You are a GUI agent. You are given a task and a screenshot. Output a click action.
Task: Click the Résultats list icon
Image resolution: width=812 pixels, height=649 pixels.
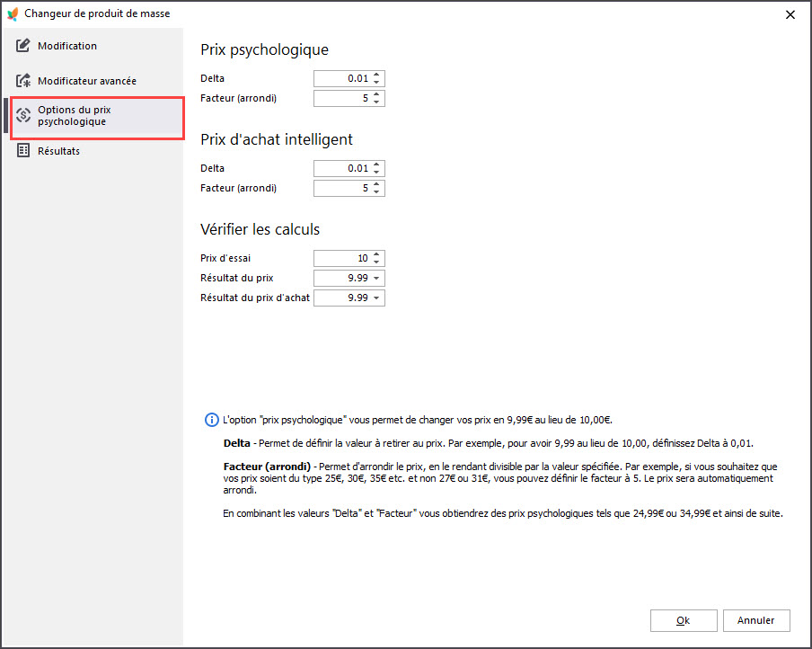coord(23,151)
